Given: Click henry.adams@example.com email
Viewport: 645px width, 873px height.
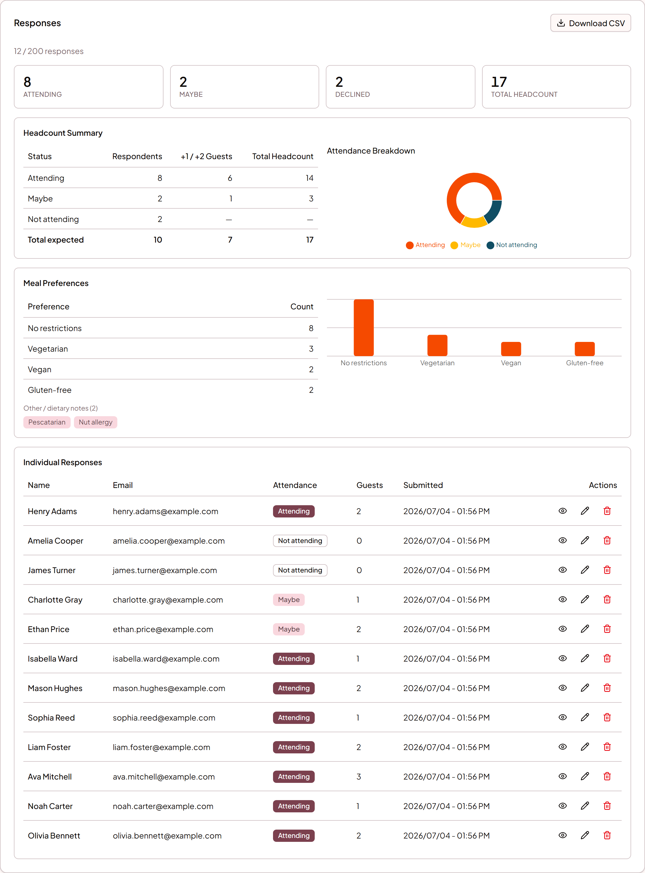Looking at the screenshot, I should pyautogui.click(x=165, y=511).
